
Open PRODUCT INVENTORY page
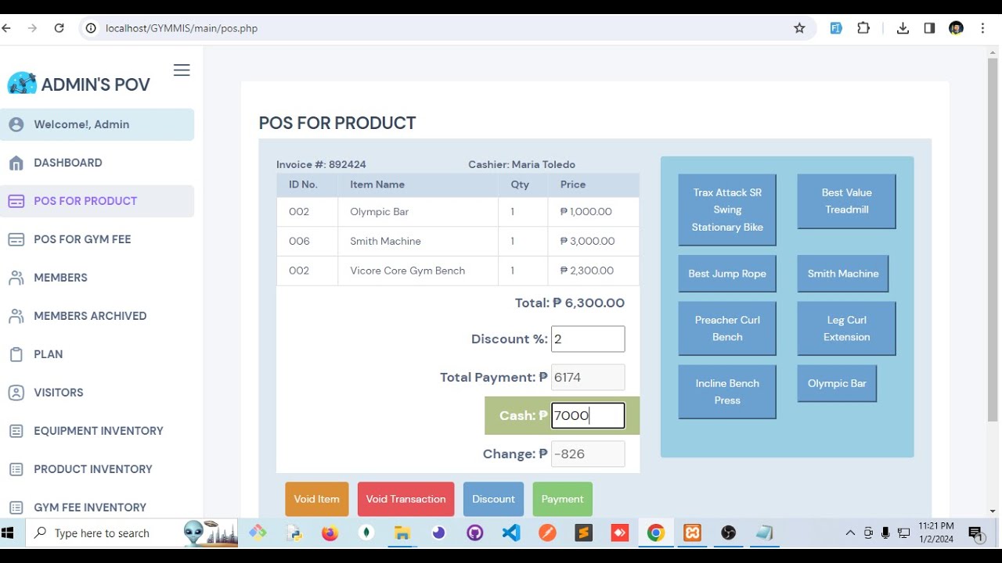tap(93, 469)
